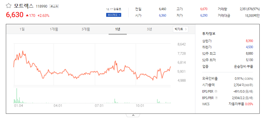
Task: Click the 거래대금 value 15,355백만
Action: point(252,16)
